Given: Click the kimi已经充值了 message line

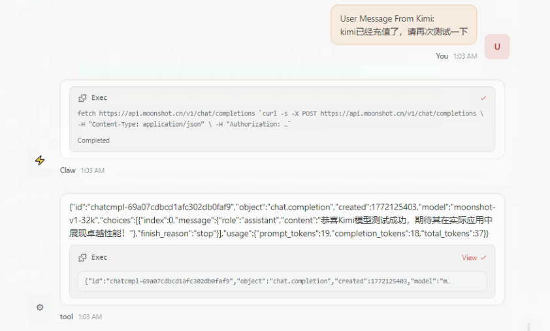Looking at the screenshot, I should tap(404, 32).
